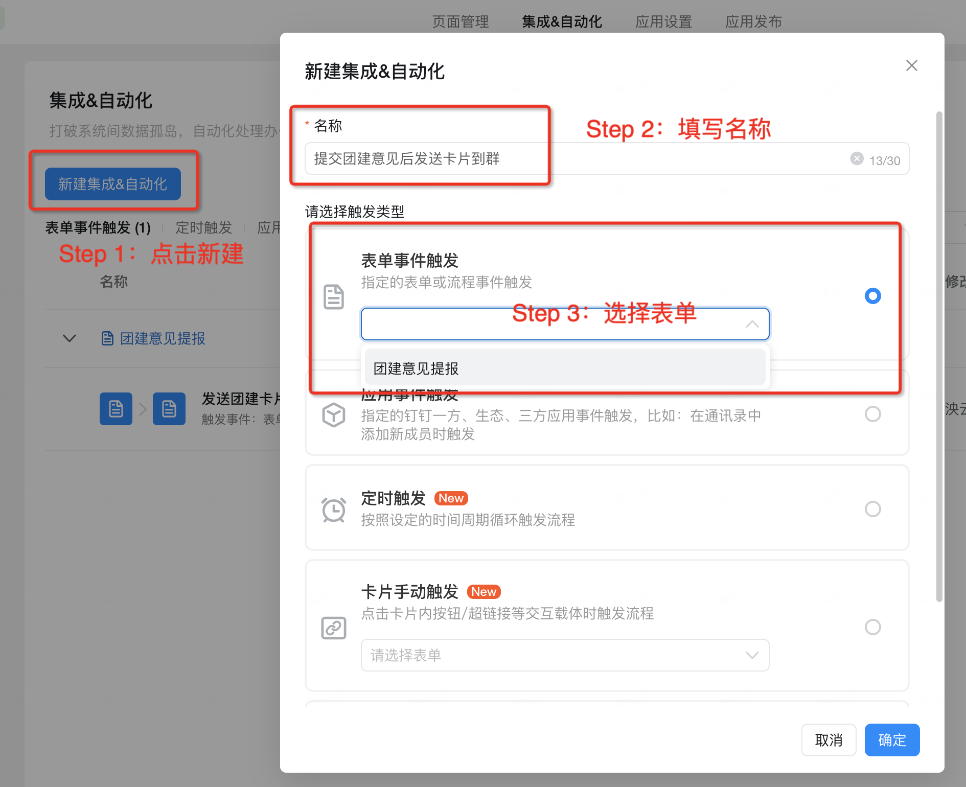Viewport: 966px width, 787px height.
Task: Open the 页面管理 top tab
Action: (x=461, y=21)
